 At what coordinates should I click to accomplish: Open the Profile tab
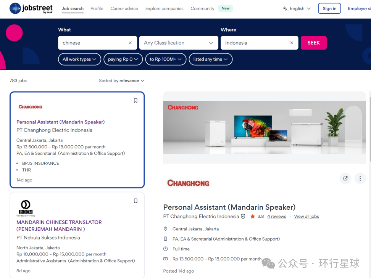pyautogui.click(x=97, y=8)
